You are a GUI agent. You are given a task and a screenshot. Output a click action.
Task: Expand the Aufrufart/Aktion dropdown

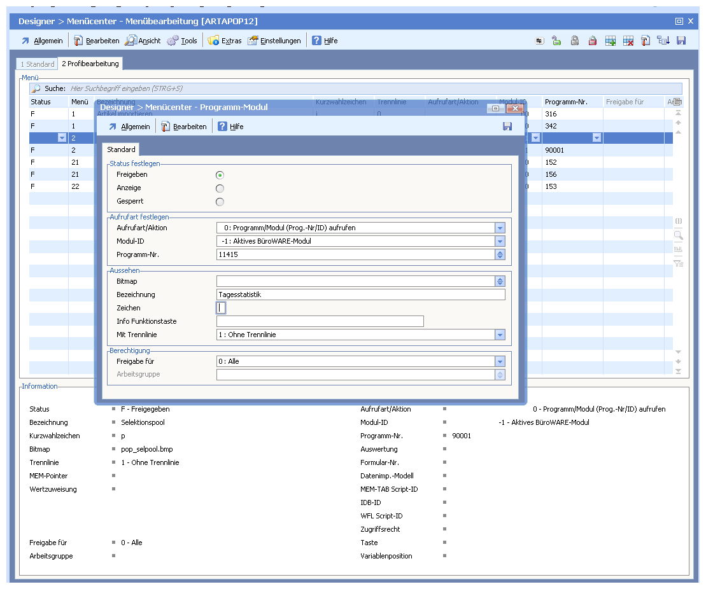pyautogui.click(x=500, y=228)
